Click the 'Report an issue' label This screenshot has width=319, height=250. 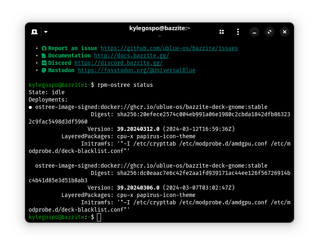73,48
